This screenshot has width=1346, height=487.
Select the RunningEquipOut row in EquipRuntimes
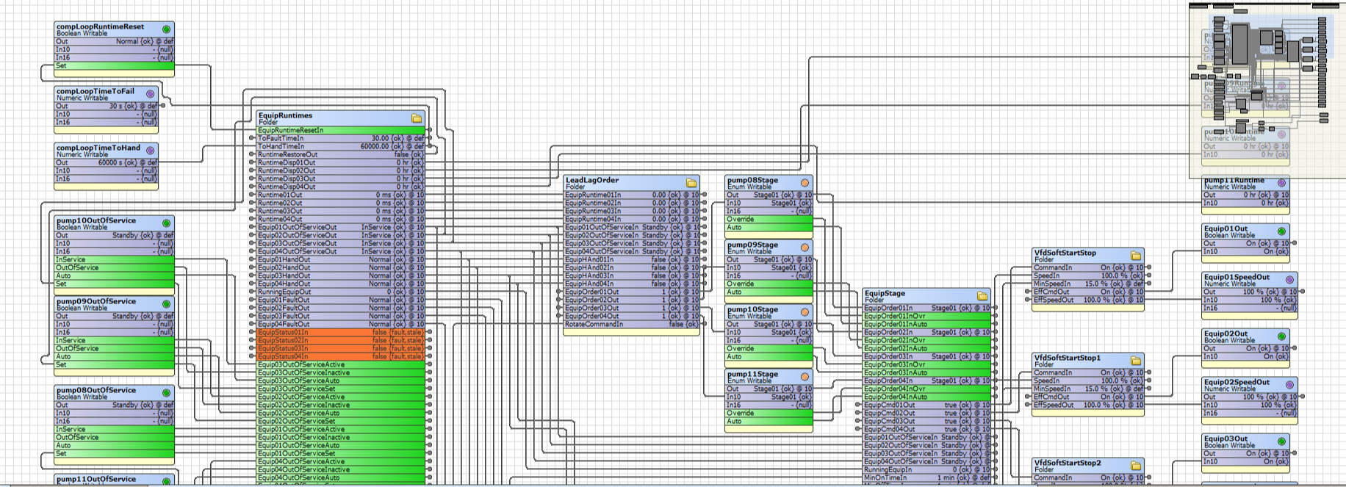point(341,292)
